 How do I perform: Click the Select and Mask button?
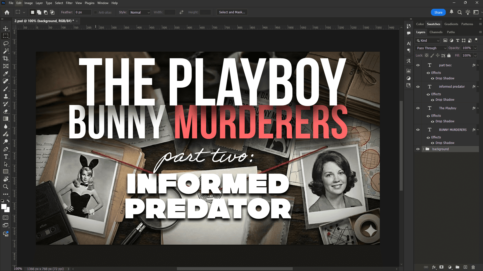[232, 12]
